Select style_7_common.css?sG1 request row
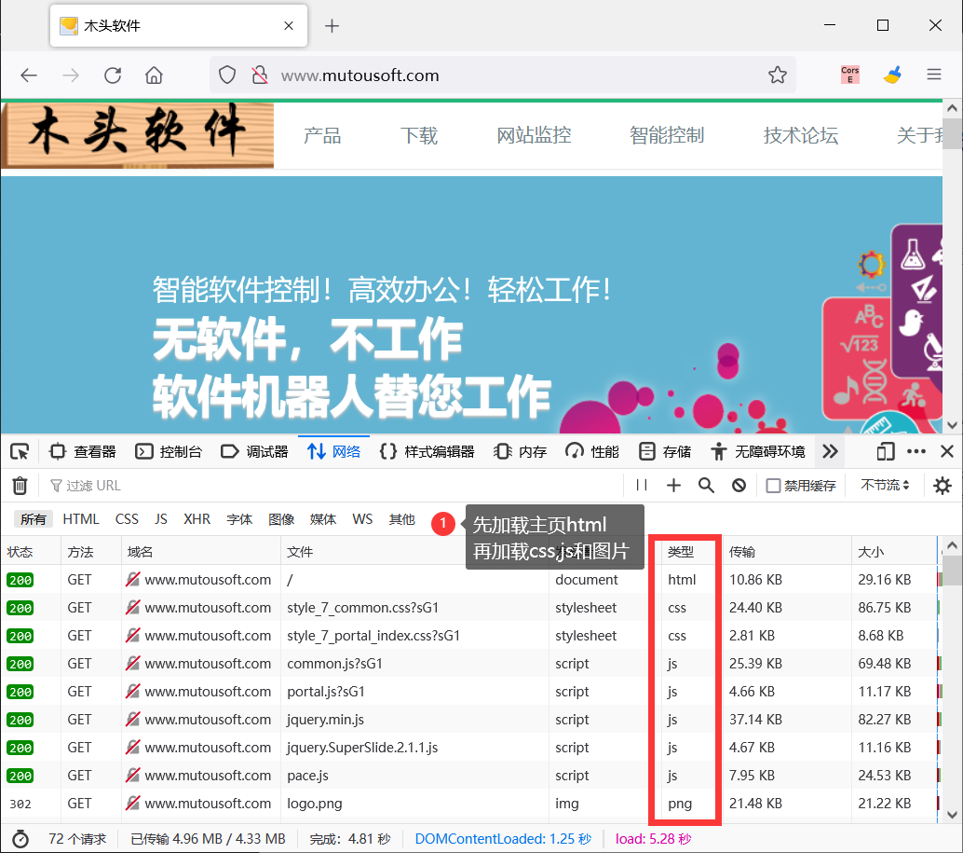The image size is (963, 853). pyautogui.click(x=469, y=608)
